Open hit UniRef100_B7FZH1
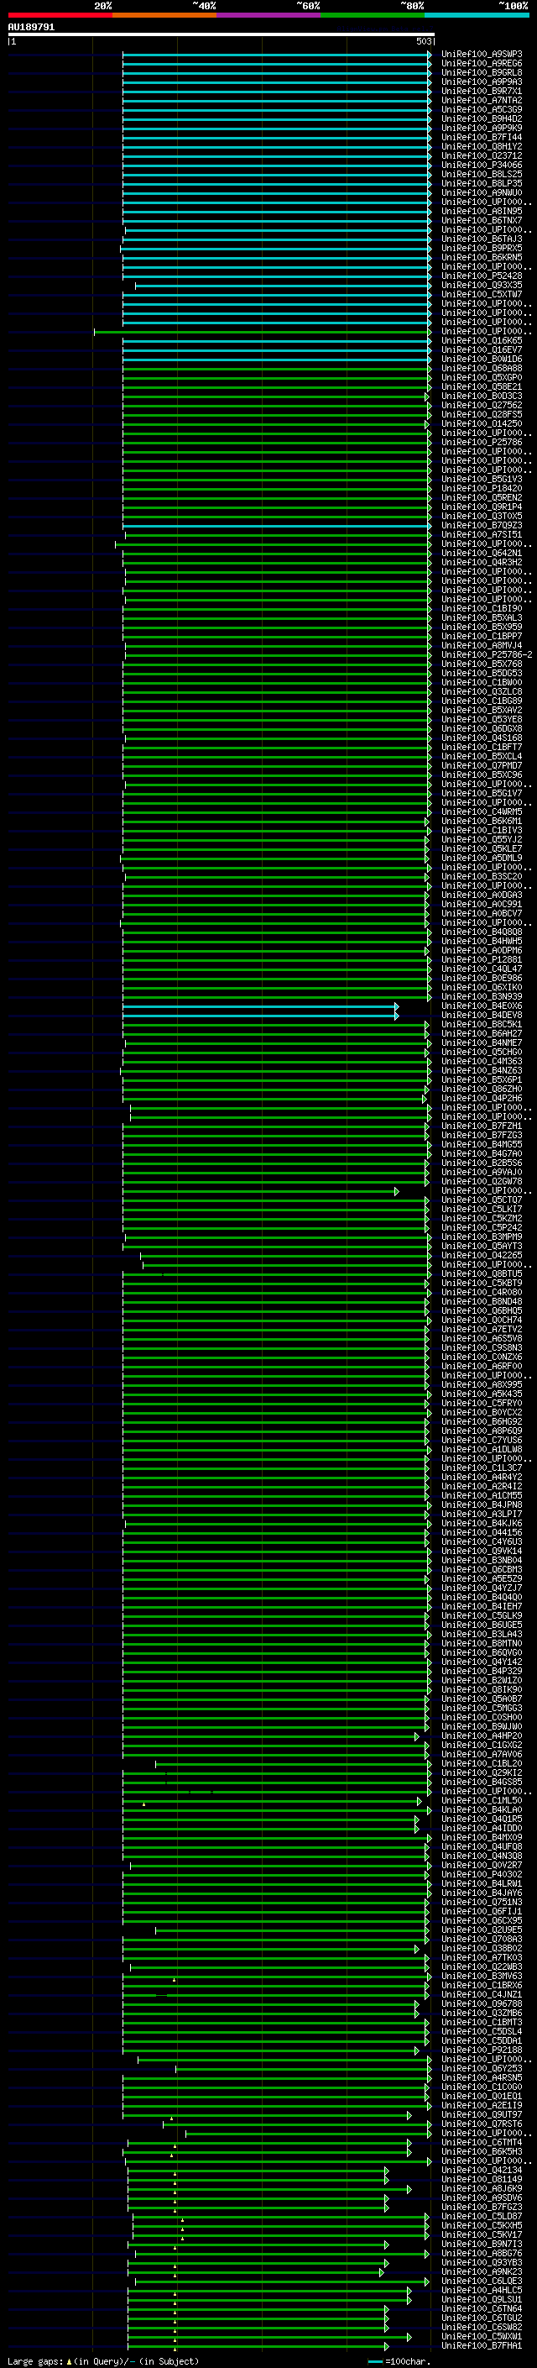The width and height of the screenshot is (537, 2368). (x=481, y=1126)
